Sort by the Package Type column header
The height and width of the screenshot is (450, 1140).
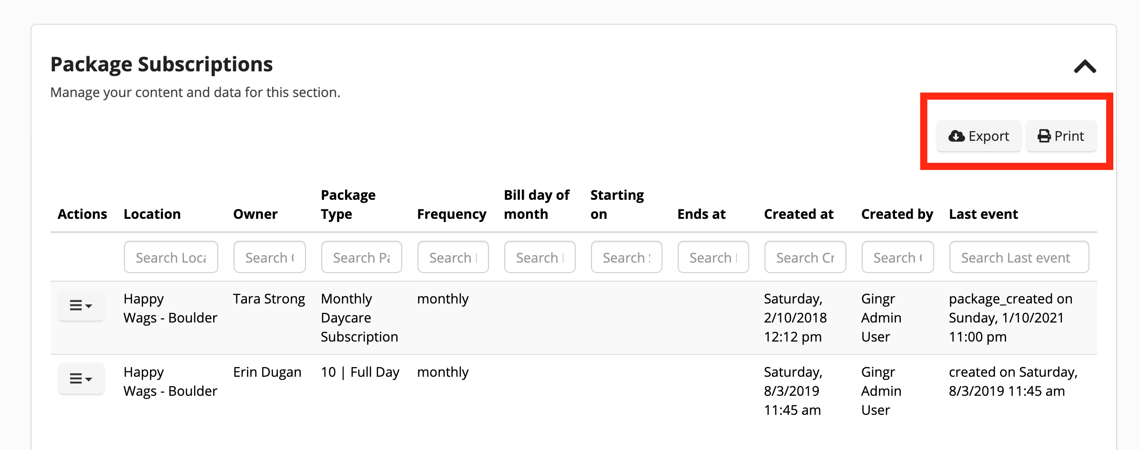tap(348, 205)
